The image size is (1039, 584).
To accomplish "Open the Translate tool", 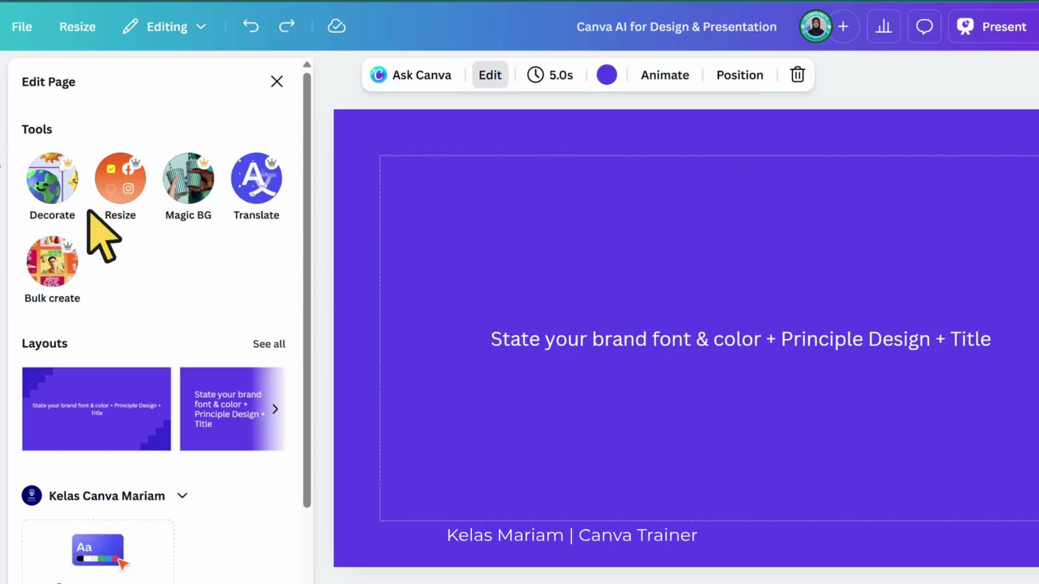I will (257, 187).
